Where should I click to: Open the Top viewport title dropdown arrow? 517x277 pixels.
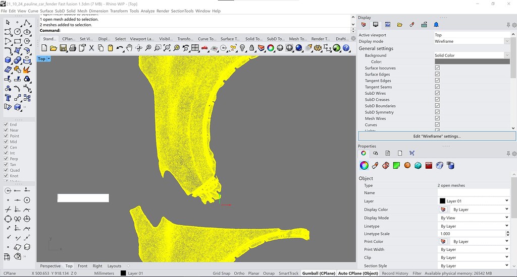click(x=49, y=59)
